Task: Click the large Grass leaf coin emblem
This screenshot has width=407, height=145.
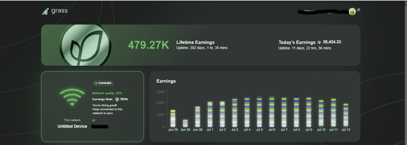Action: coord(85,45)
